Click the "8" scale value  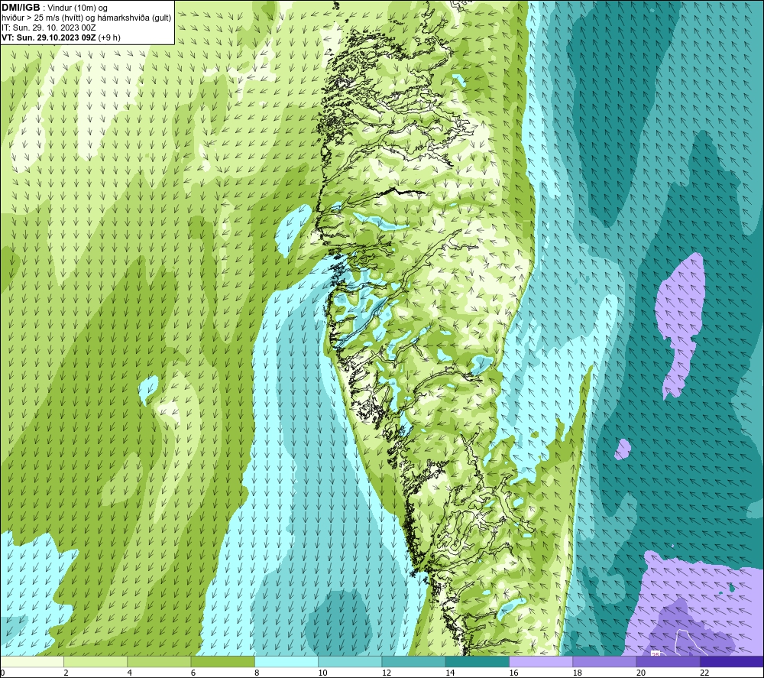point(257,673)
